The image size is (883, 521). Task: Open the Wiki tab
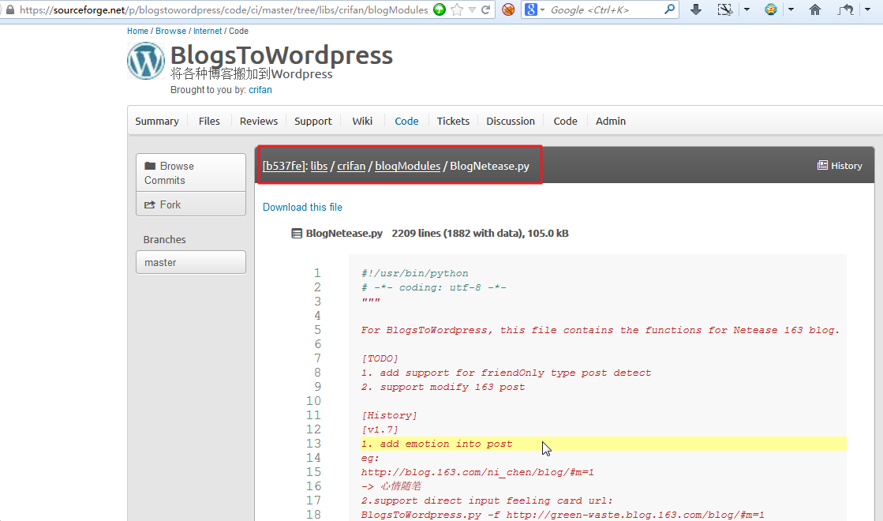point(362,121)
